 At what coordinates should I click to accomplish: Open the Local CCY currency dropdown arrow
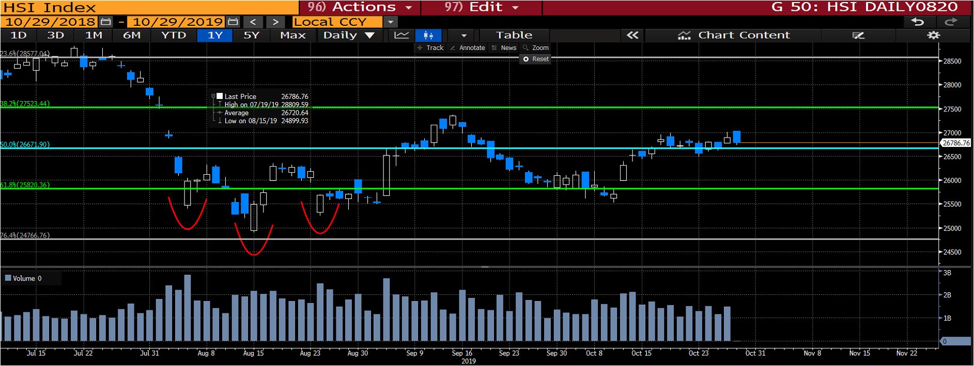(x=391, y=22)
